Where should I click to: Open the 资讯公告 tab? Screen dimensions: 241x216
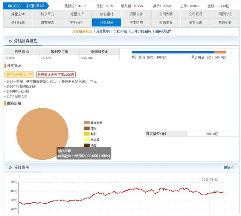pos(136,14)
